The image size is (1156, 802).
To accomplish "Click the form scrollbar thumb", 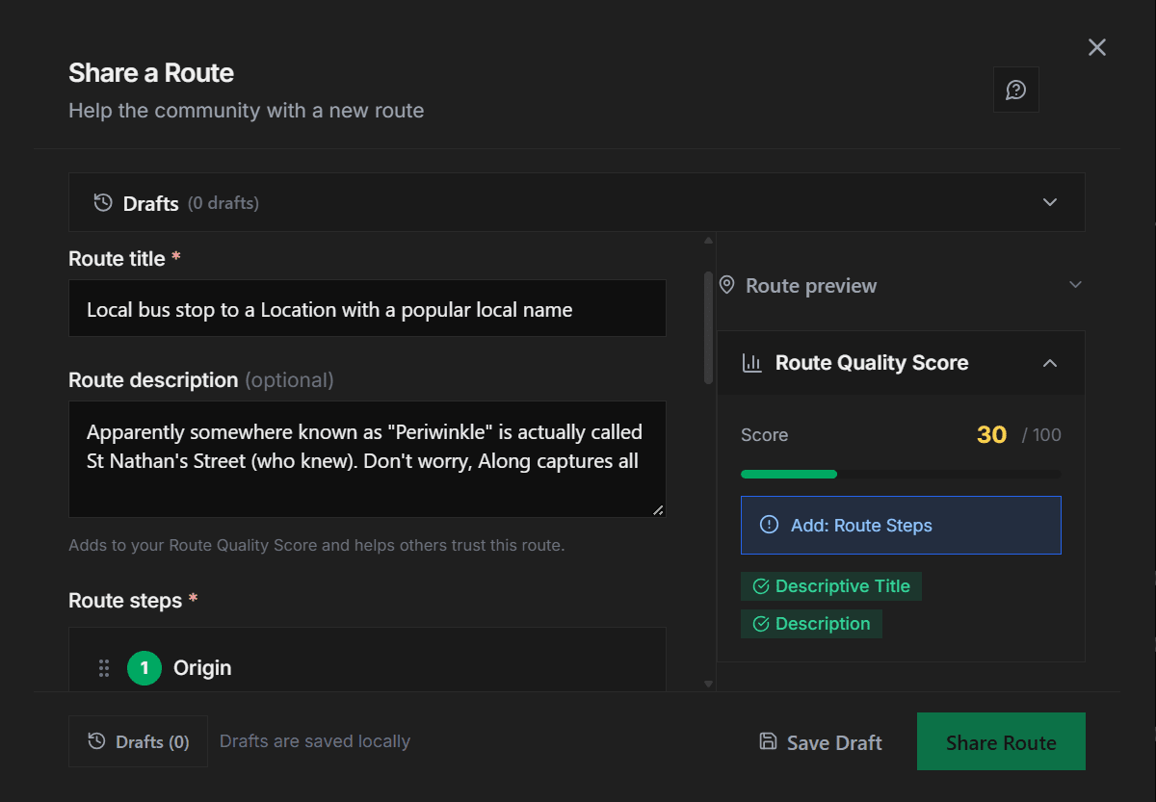I will point(709,328).
